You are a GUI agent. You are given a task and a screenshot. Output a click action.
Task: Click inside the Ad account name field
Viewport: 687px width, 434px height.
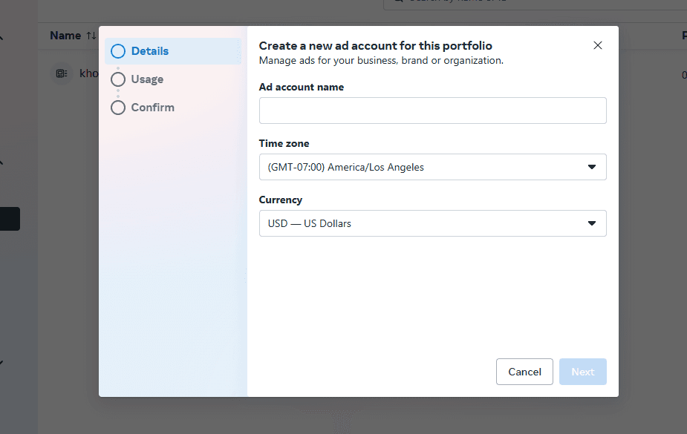pyautogui.click(x=432, y=111)
